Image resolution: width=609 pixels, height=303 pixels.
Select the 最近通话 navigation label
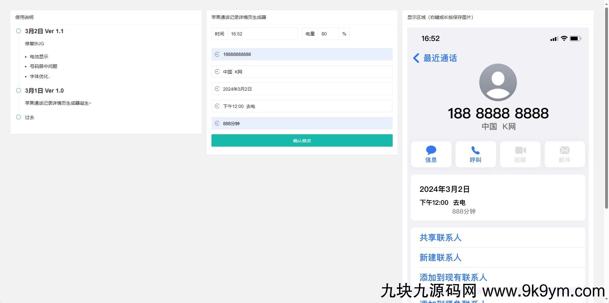(x=440, y=58)
